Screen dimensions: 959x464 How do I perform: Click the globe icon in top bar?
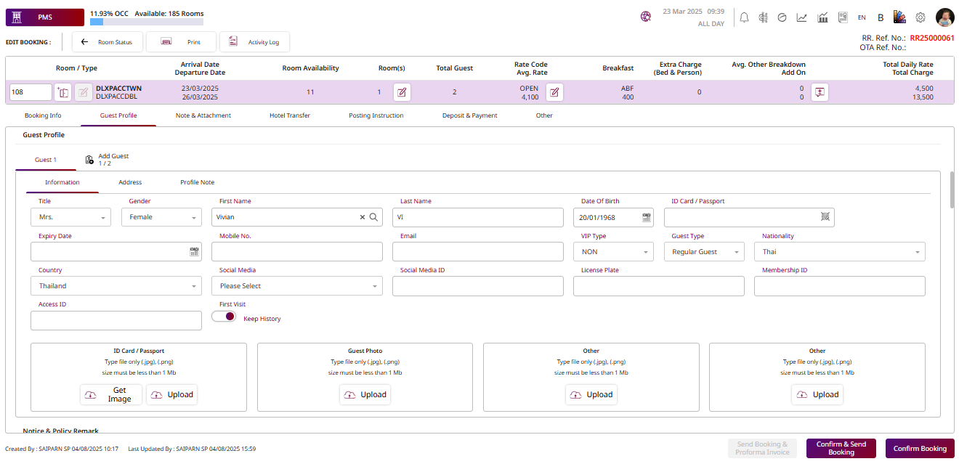coord(646,17)
